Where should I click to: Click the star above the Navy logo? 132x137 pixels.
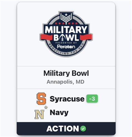(x=46, y=108)
